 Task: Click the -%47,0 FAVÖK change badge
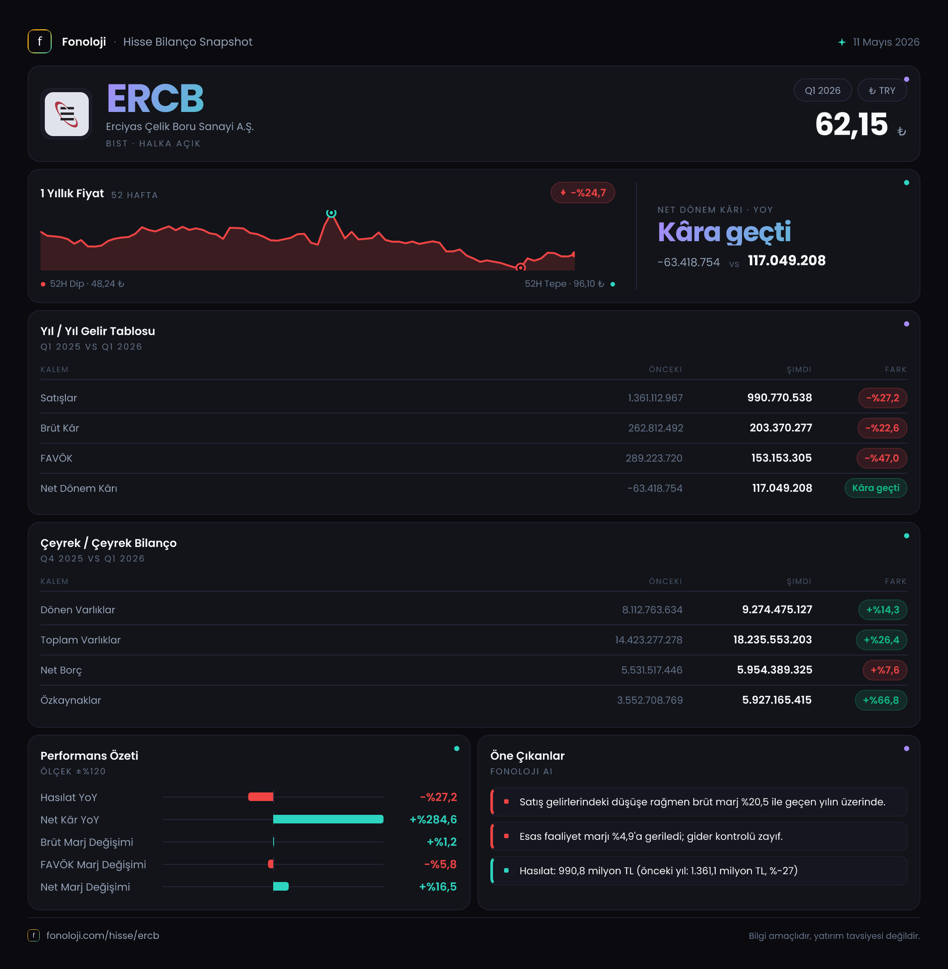pos(881,458)
